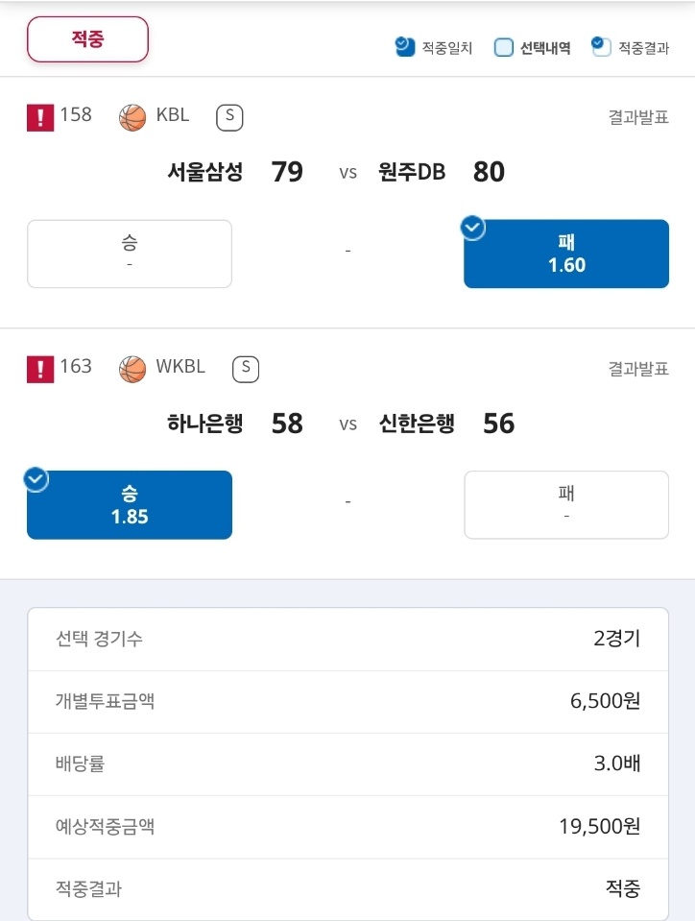Click the red alert icon beside 158

point(40,117)
